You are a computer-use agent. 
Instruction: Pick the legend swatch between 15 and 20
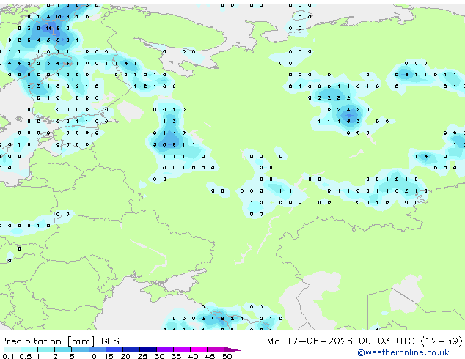114,349
